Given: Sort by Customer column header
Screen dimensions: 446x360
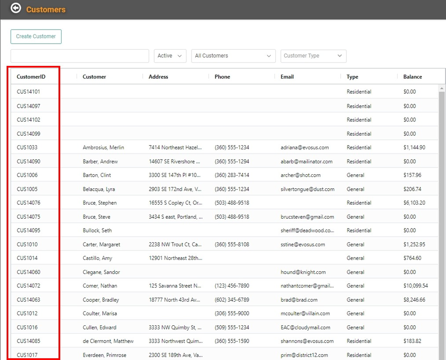Looking at the screenshot, I should tap(94, 77).
